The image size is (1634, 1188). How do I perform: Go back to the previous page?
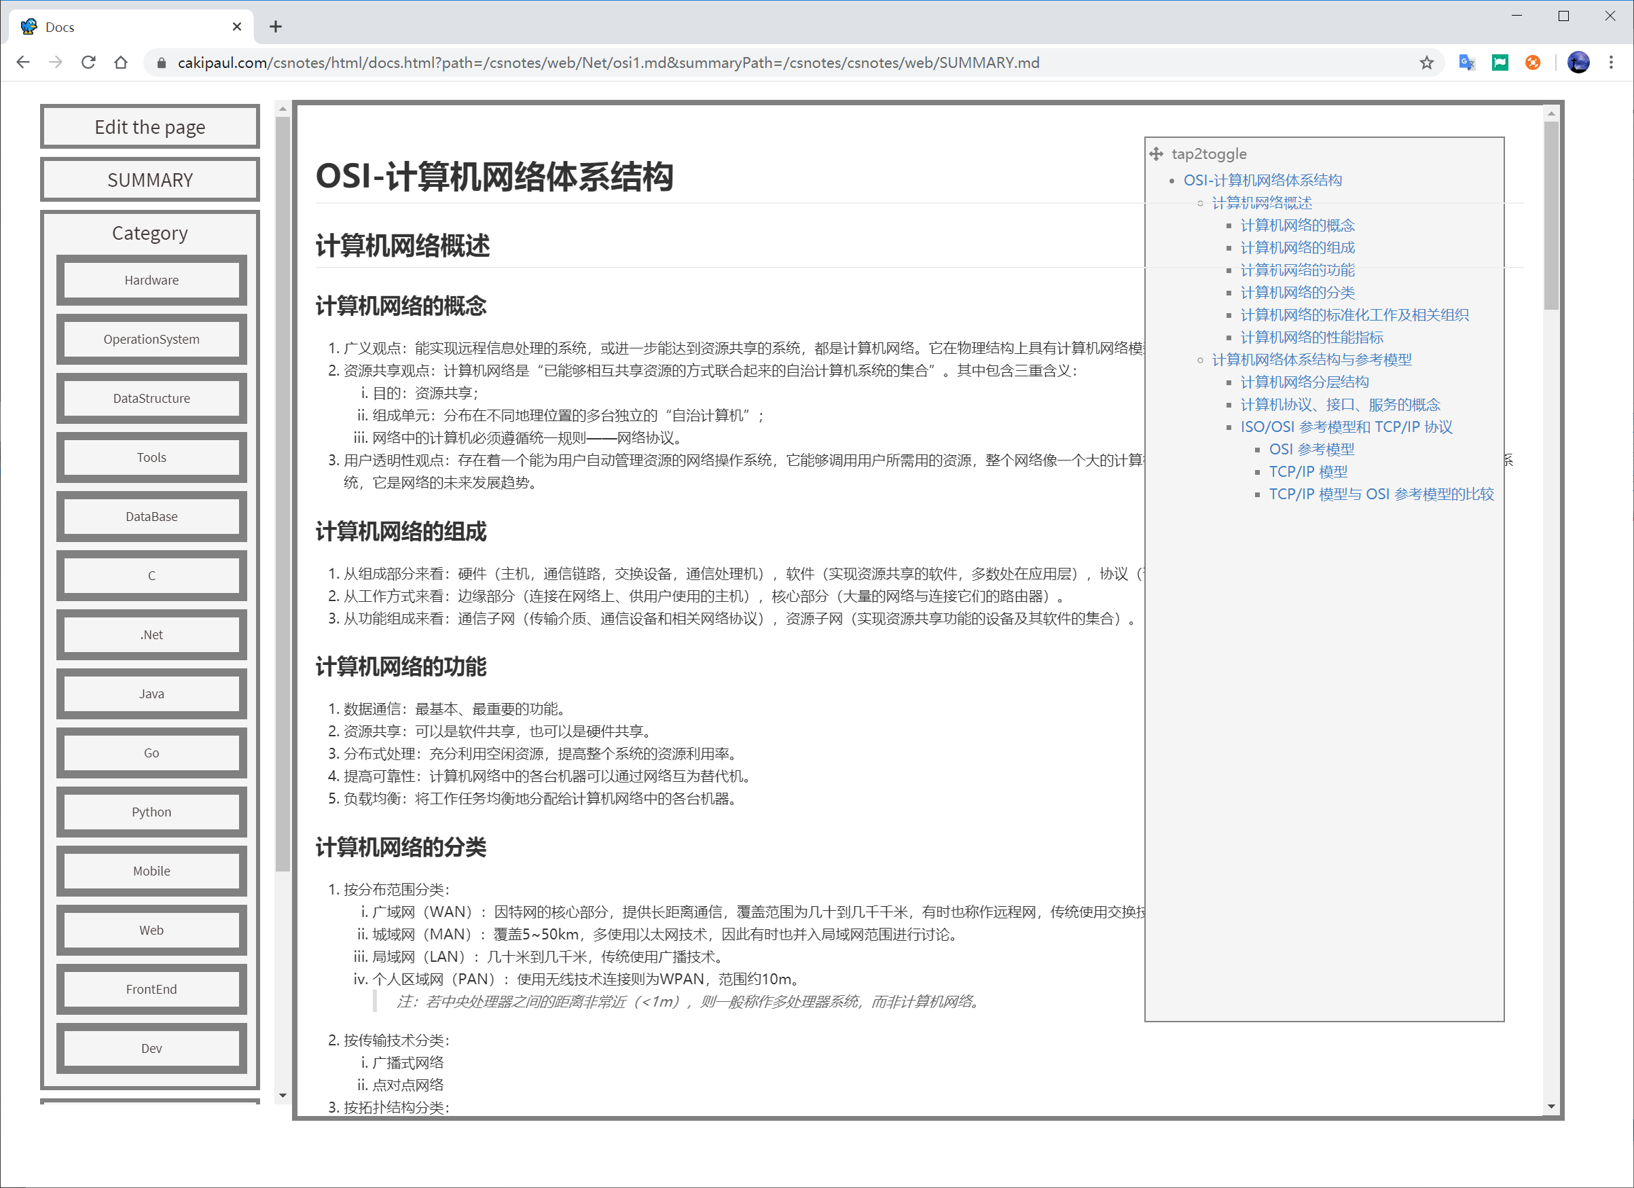pos(23,62)
